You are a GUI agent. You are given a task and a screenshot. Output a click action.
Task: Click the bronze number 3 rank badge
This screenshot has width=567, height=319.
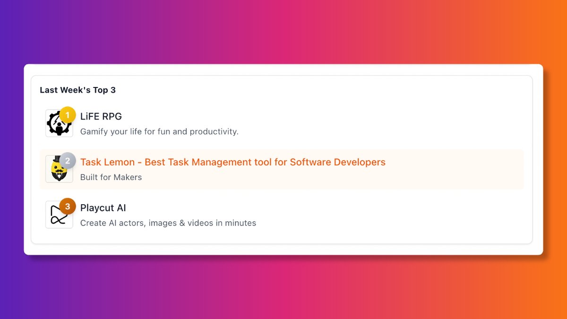(68, 207)
